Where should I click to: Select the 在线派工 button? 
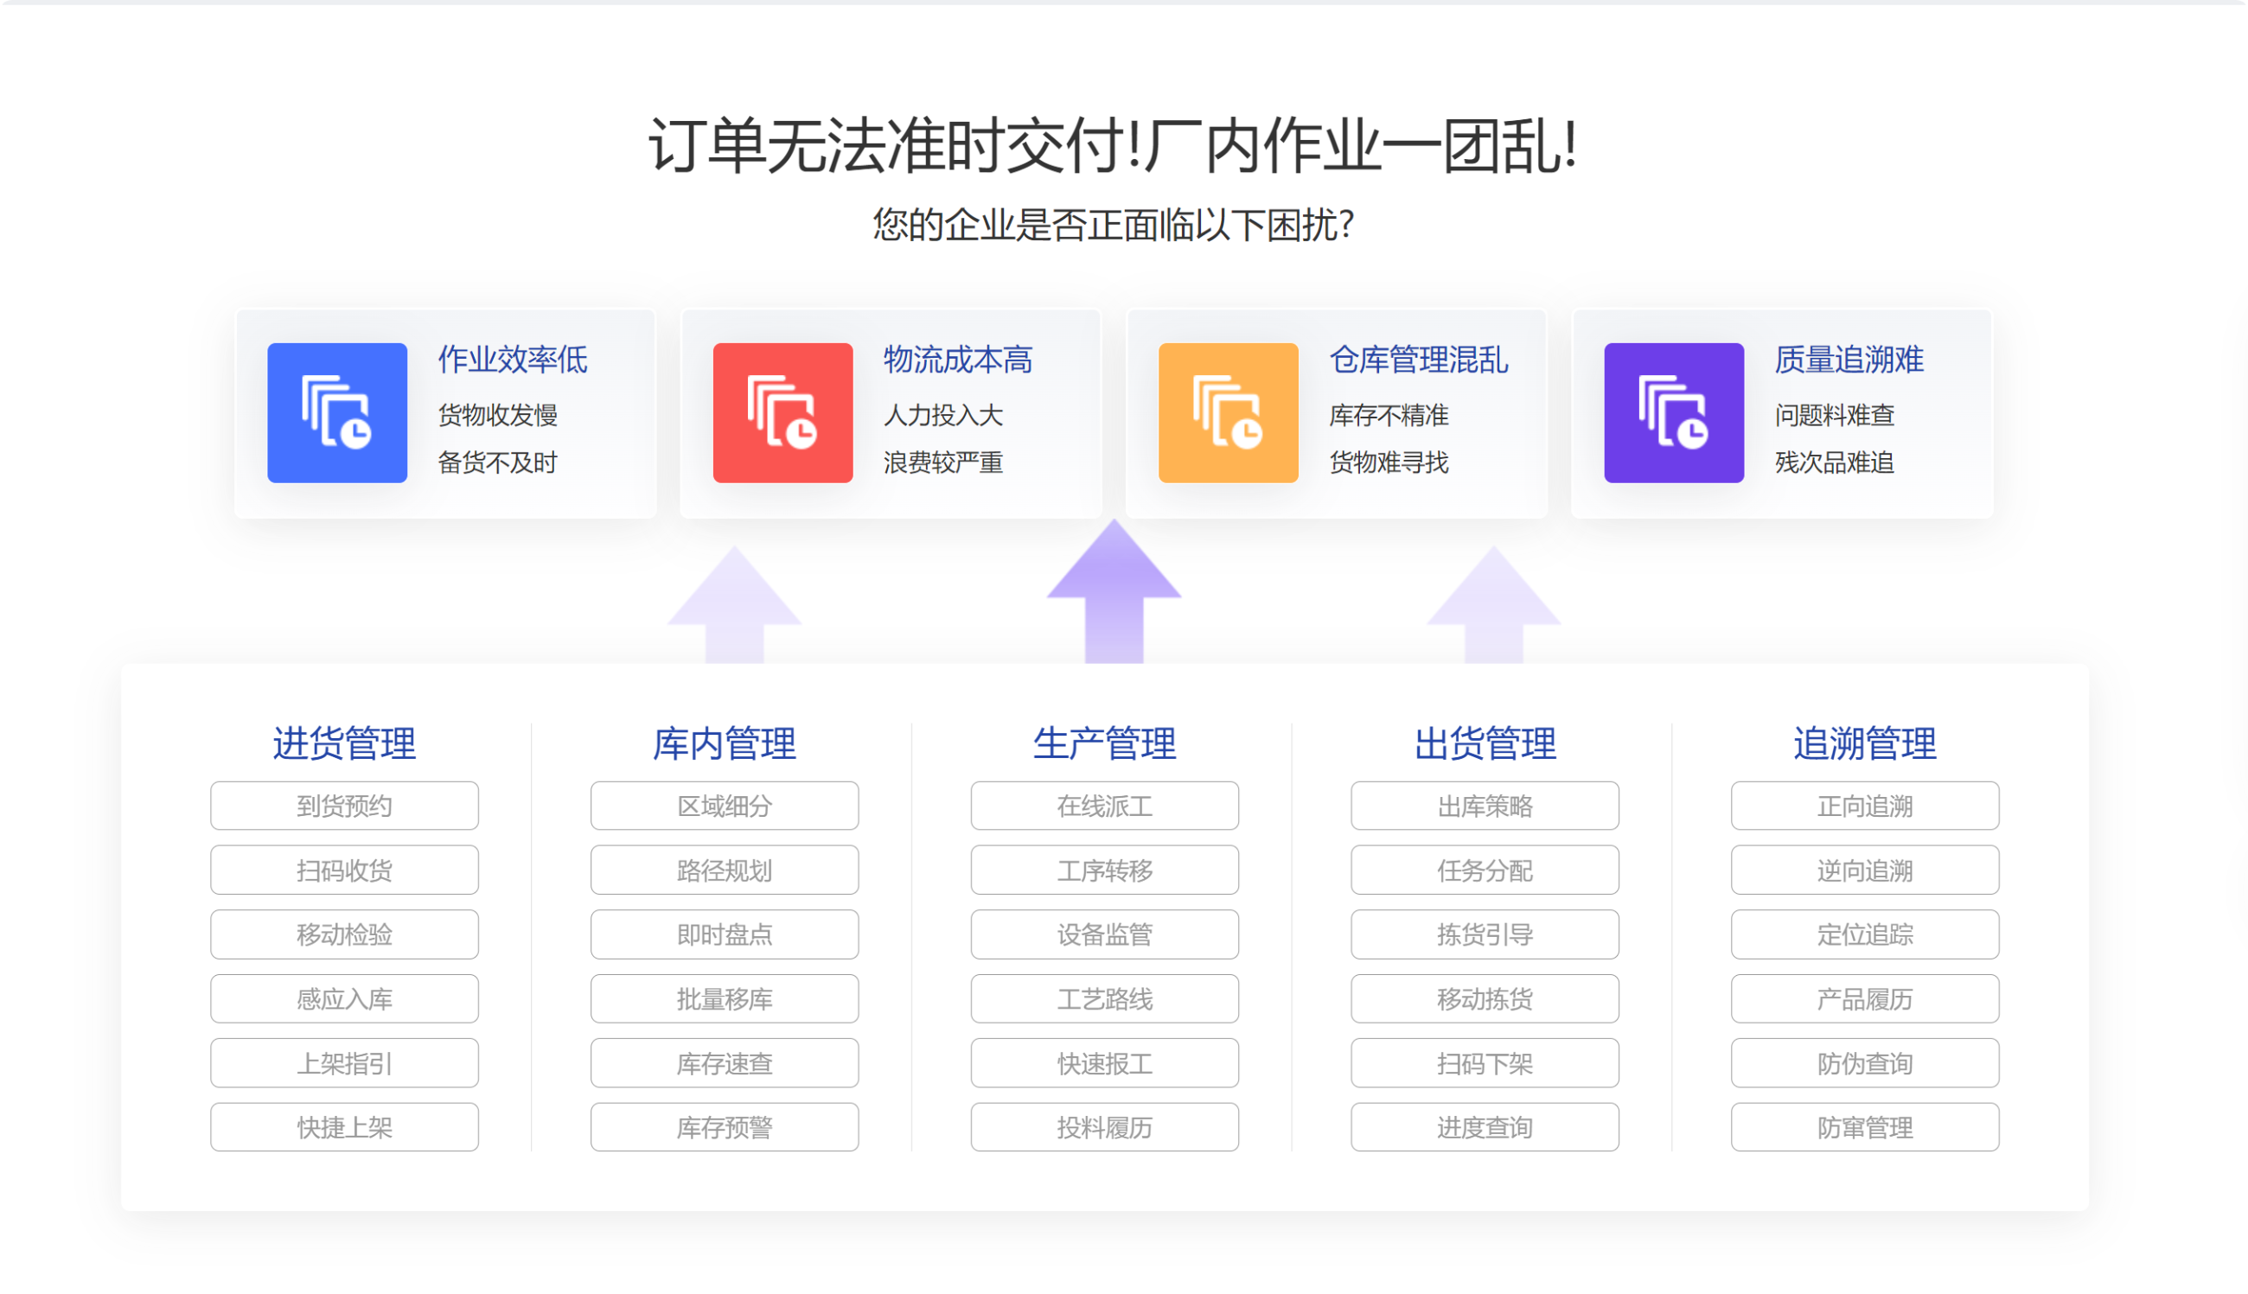(1104, 806)
